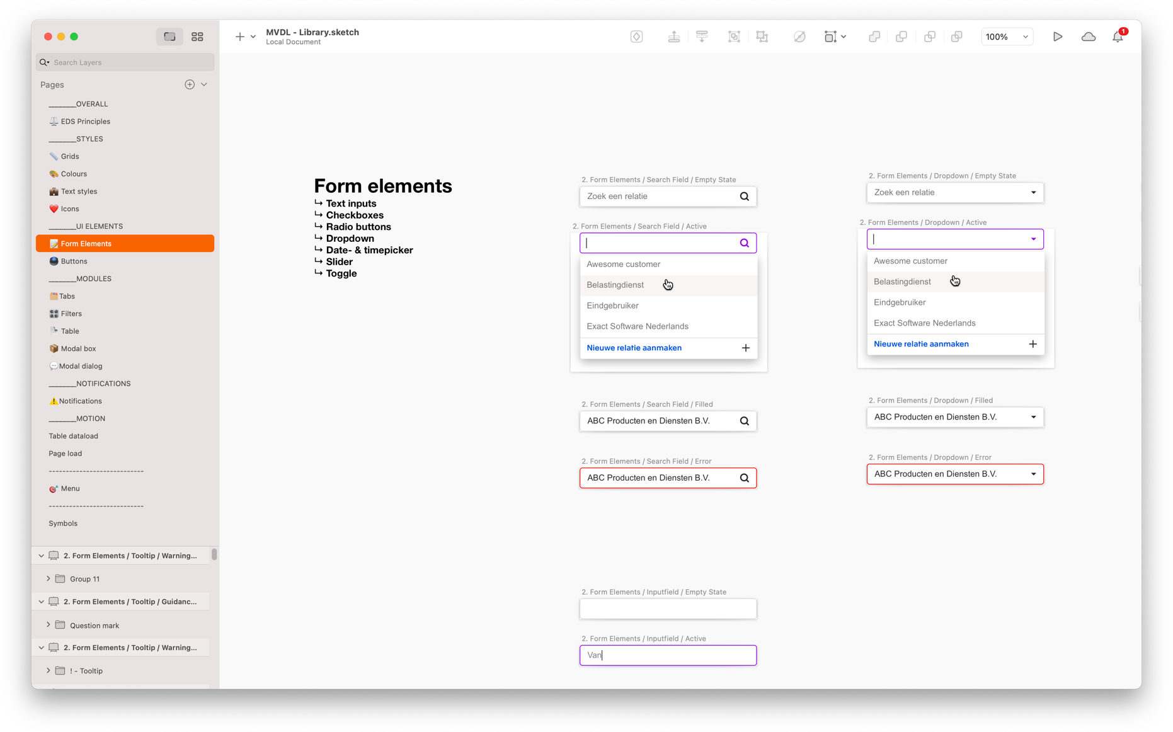Click the Union boolean operation icon

pos(874,37)
